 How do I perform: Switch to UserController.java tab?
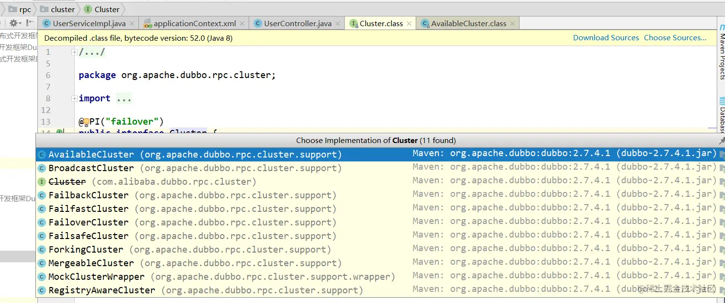pos(298,23)
